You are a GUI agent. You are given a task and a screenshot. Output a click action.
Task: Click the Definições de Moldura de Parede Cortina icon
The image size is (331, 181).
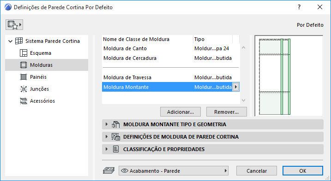coord(116,137)
